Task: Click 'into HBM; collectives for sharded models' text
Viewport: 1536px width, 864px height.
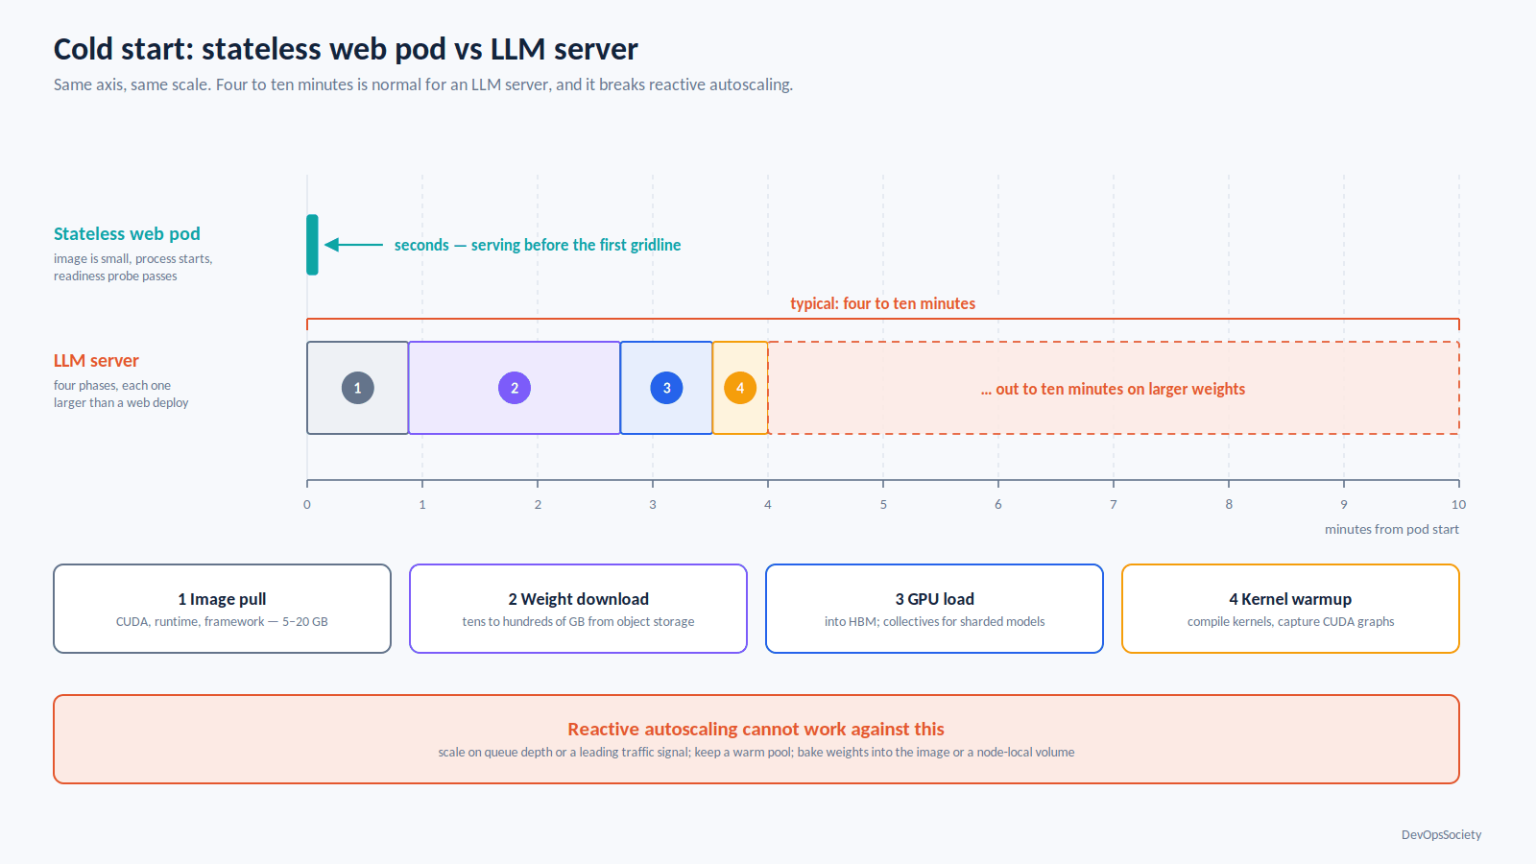Action: (934, 622)
